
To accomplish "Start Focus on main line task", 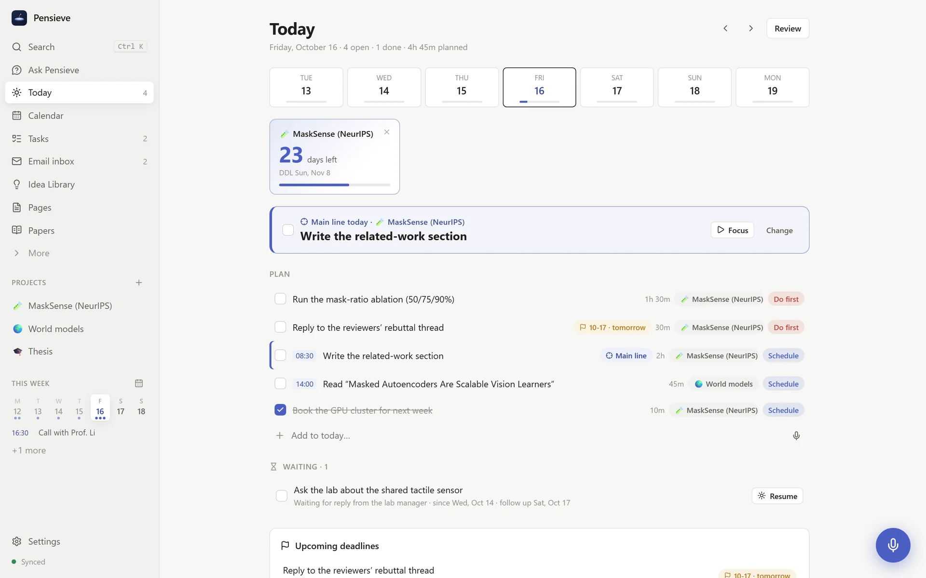I will click(x=732, y=230).
